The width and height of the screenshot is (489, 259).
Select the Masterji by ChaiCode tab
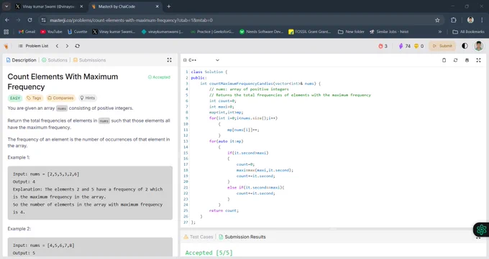(124, 6)
